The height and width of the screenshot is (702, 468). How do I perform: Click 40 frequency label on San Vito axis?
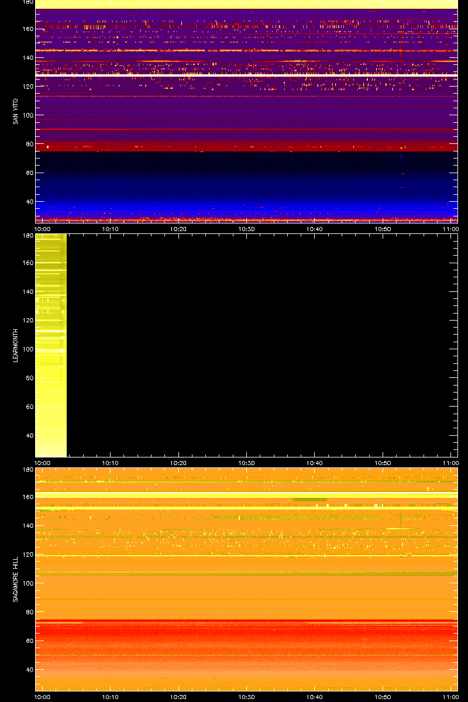[29, 202]
